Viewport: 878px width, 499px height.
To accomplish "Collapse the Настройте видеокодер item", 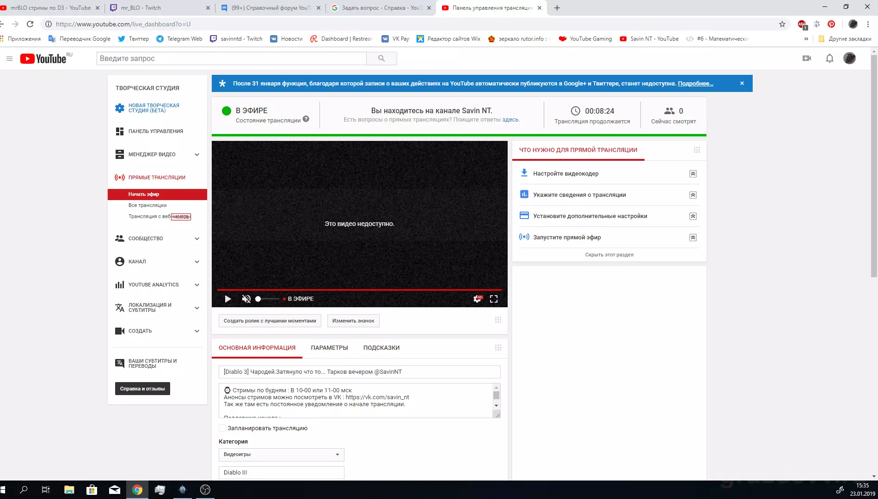I will [693, 174].
